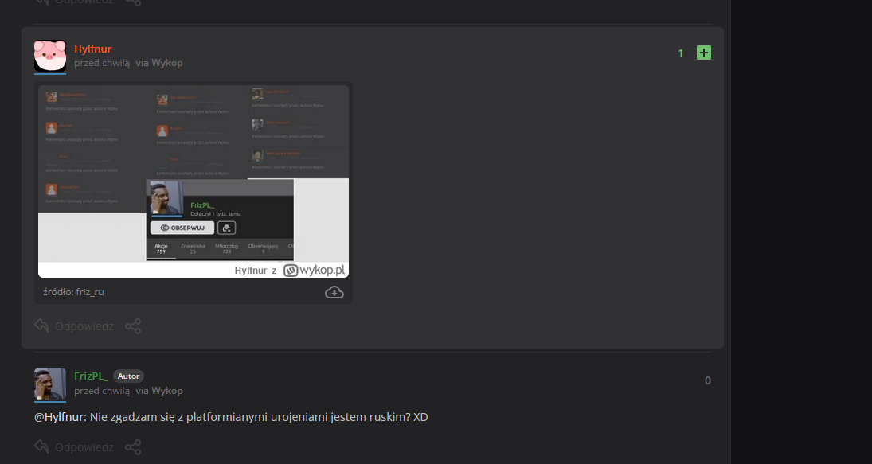Click 'via Wykop' on Hylfnur's comment
Screen dimensions: 872x464
pyautogui.click(x=159, y=63)
